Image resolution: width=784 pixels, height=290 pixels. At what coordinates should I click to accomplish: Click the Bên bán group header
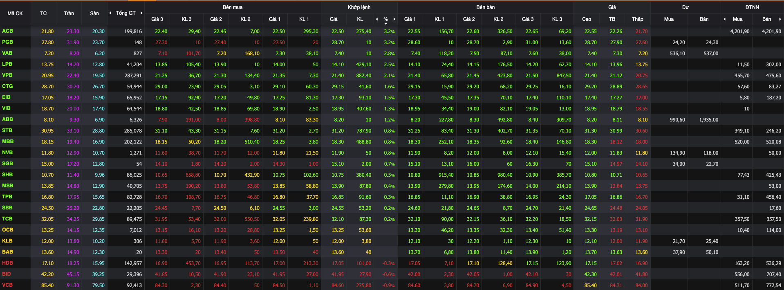(x=485, y=7)
